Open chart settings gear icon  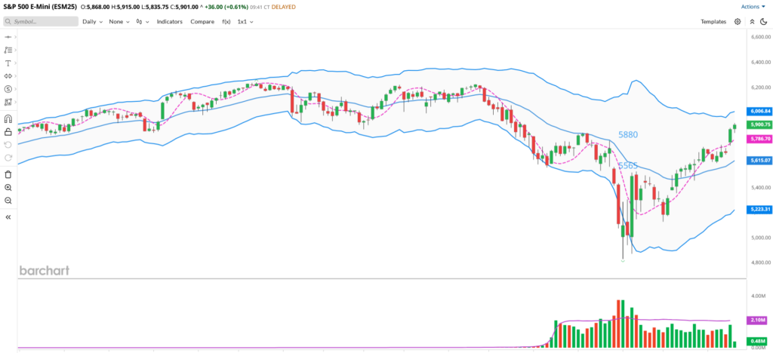click(738, 22)
